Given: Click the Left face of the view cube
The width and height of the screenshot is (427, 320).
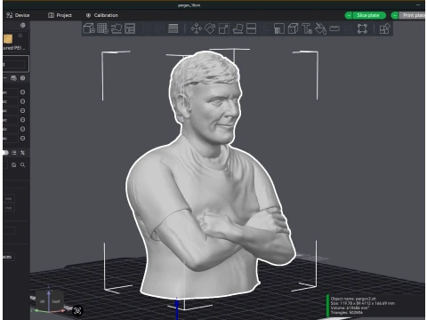Looking at the screenshot, I should [42, 301].
